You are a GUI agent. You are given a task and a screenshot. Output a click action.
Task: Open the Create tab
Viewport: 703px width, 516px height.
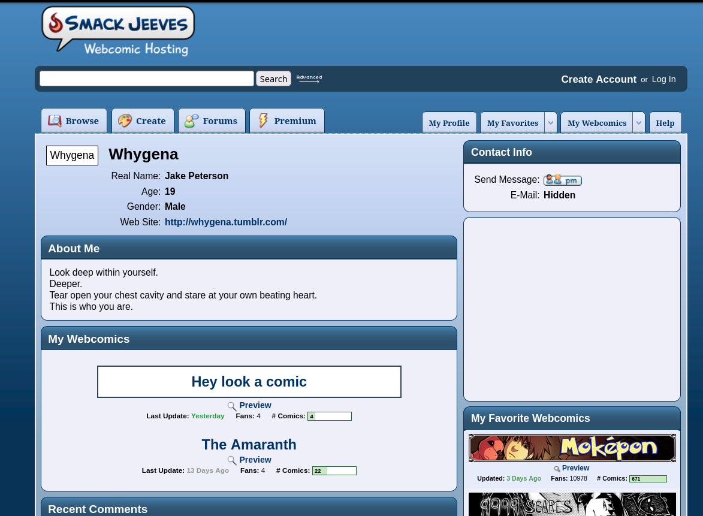point(143,120)
